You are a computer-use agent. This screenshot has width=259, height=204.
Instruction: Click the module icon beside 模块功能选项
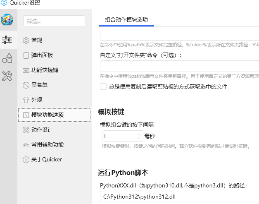click(x=26, y=115)
